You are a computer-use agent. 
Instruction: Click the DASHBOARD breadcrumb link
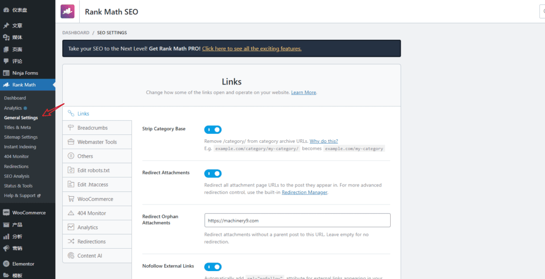click(x=76, y=32)
